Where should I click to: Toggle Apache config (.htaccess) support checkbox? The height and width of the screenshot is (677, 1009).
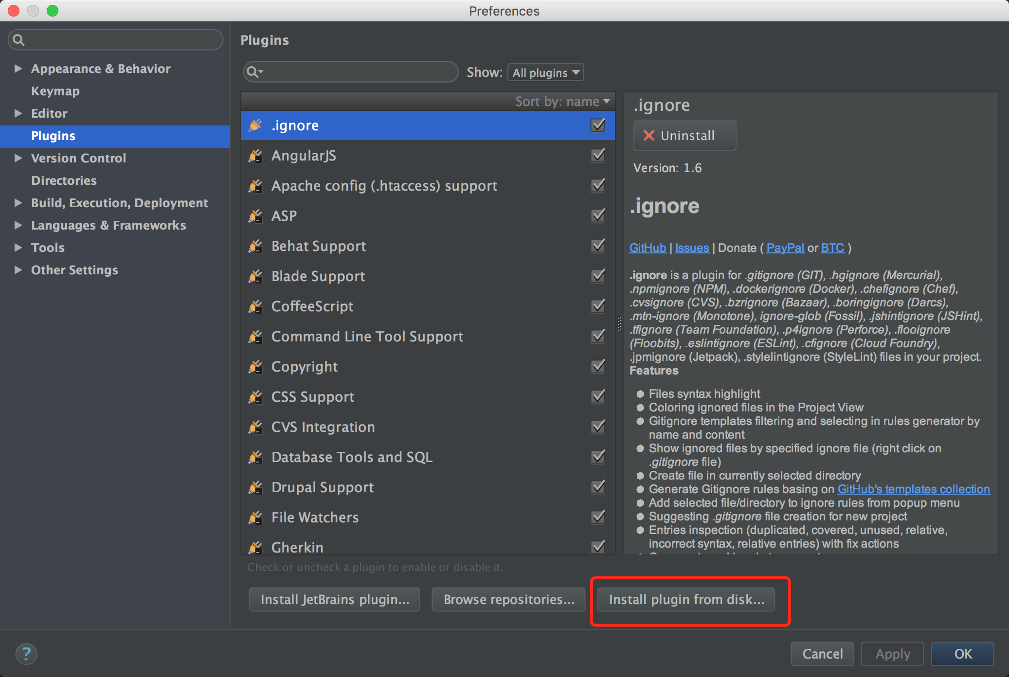click(598, 185)
